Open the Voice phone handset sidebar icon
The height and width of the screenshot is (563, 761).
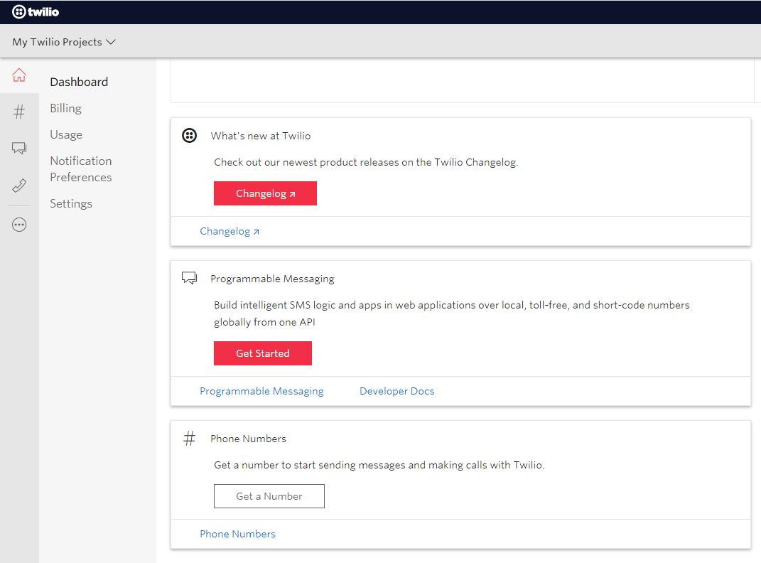19,186
